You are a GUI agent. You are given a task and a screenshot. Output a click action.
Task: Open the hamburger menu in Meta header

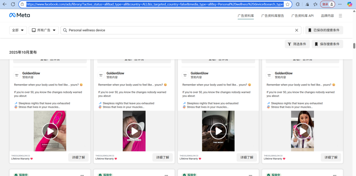point(340,16)
